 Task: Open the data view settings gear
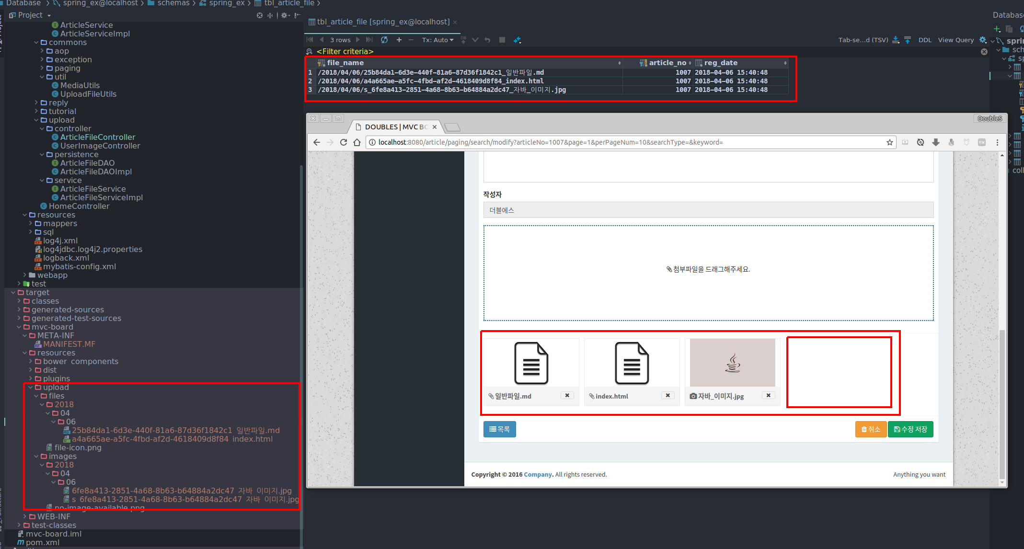(x=983, y=40)
